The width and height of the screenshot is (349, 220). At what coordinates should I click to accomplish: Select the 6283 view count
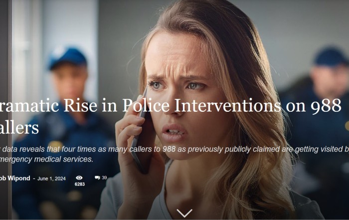pos(79,184)
